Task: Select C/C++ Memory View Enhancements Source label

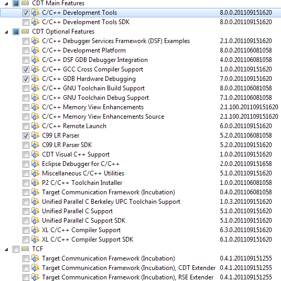Action: (103, 117)
